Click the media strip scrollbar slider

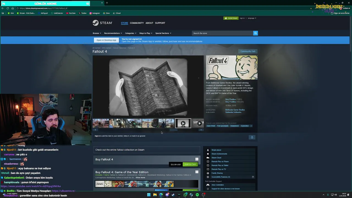[x=173, y=130]
